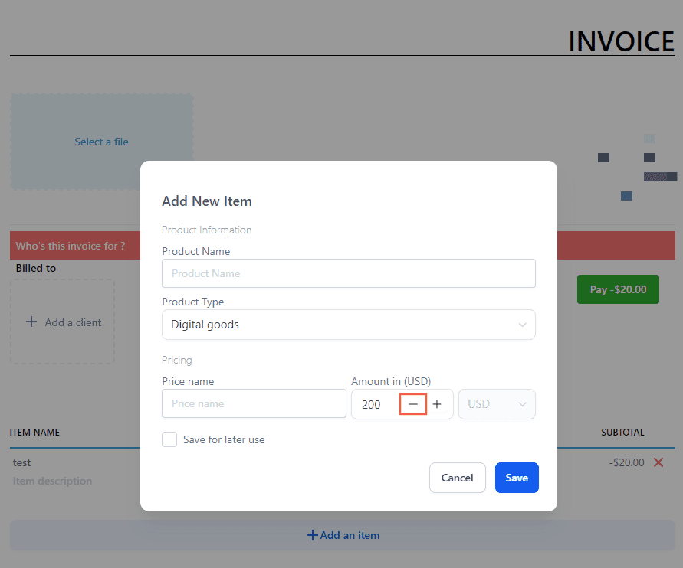
Task: Click the green Pay -$20.00 button
Action: (618, 289)
